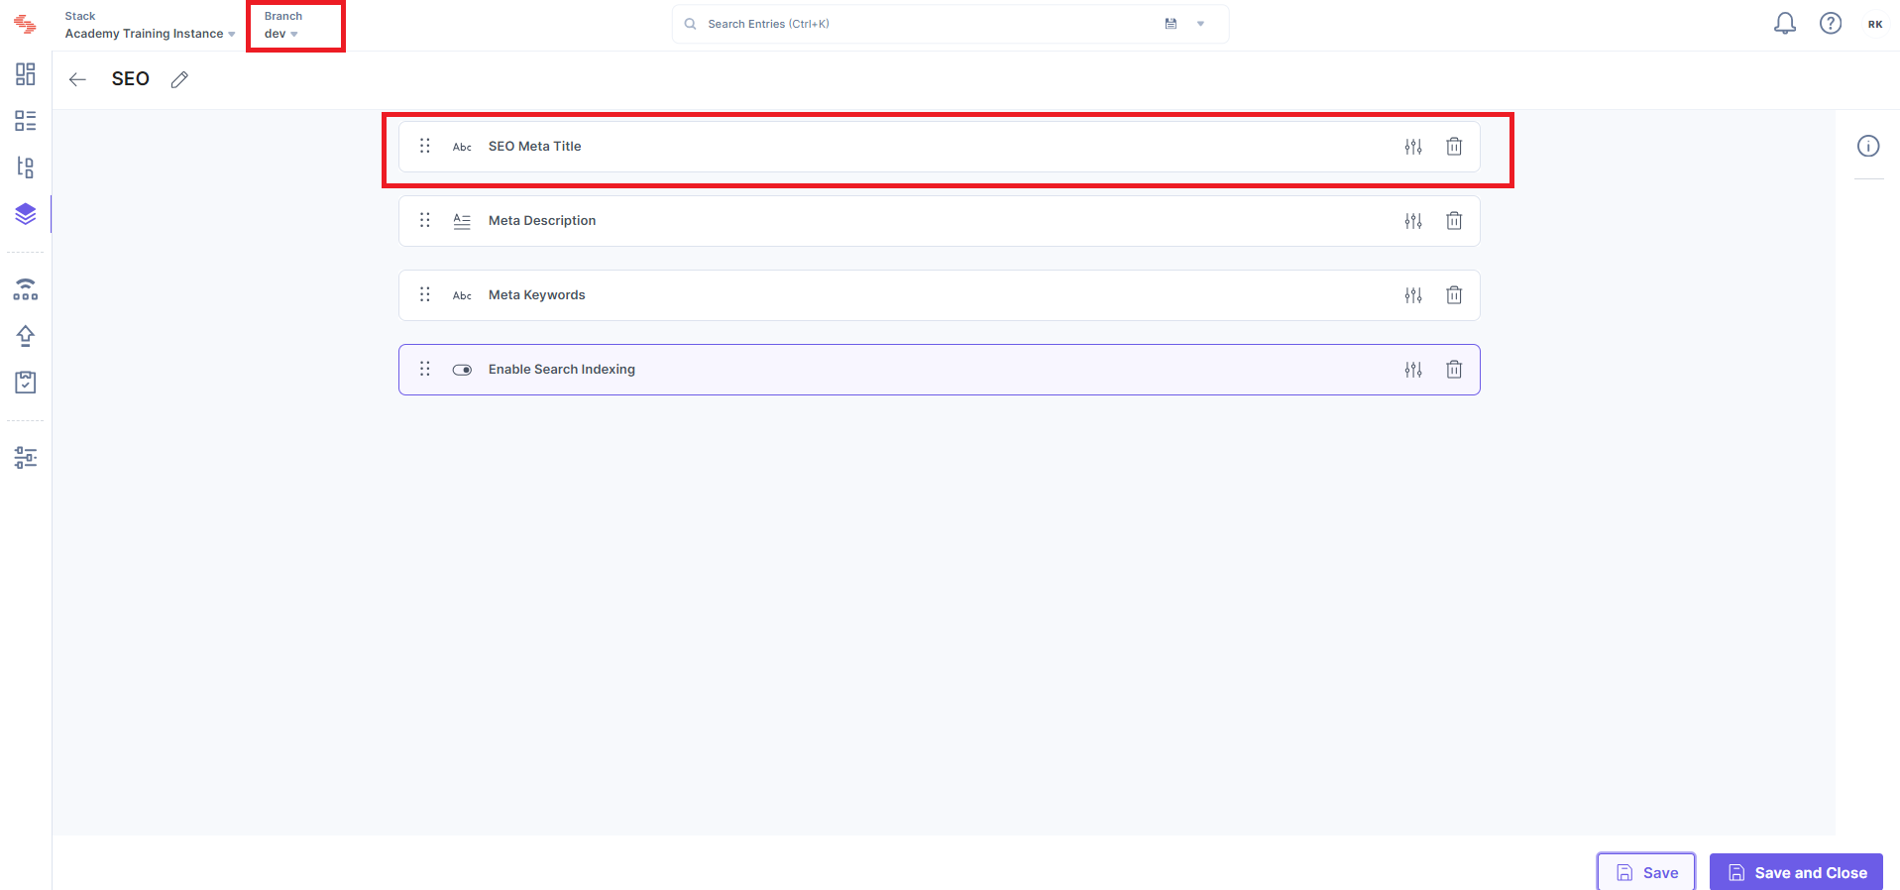Delete the SEO Meta Title field
Screen dimensions: 1900x890
[x=1454, y=147]
